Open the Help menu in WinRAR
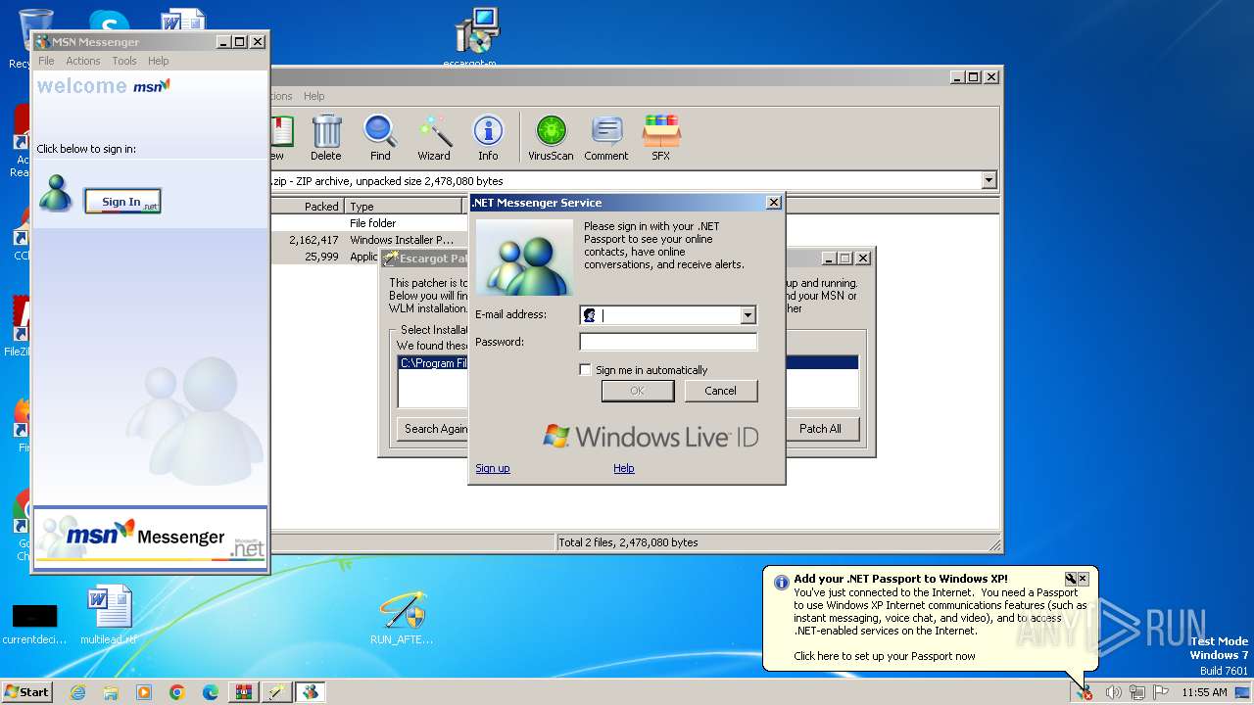The height and width of the screenshot is (705, 1254). pos(313,96)
